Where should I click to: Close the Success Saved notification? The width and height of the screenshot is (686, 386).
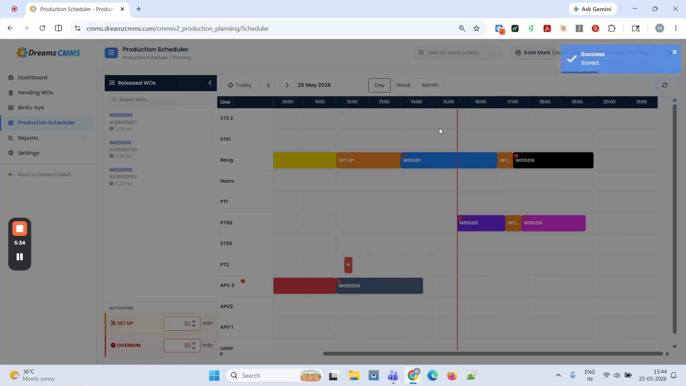(675, 52)
